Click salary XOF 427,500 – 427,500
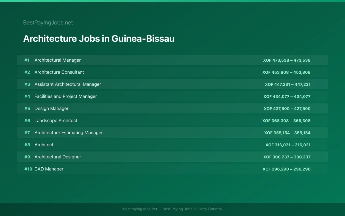345x216 pixels. (287, 109)
